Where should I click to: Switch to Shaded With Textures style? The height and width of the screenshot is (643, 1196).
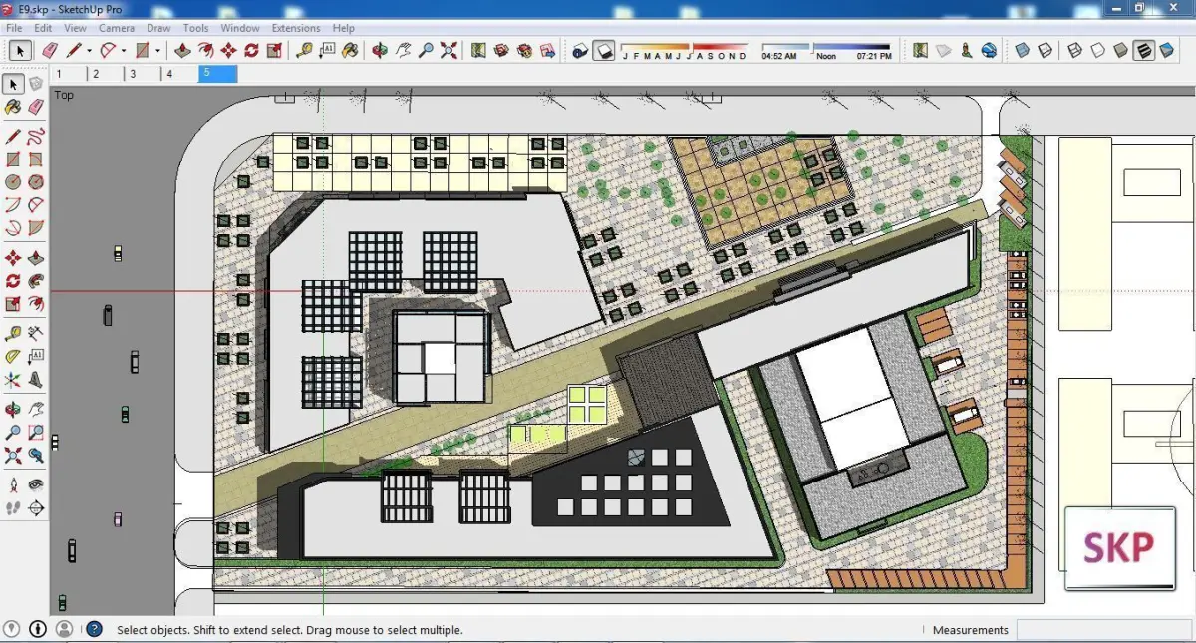(x=1143, y=50)
